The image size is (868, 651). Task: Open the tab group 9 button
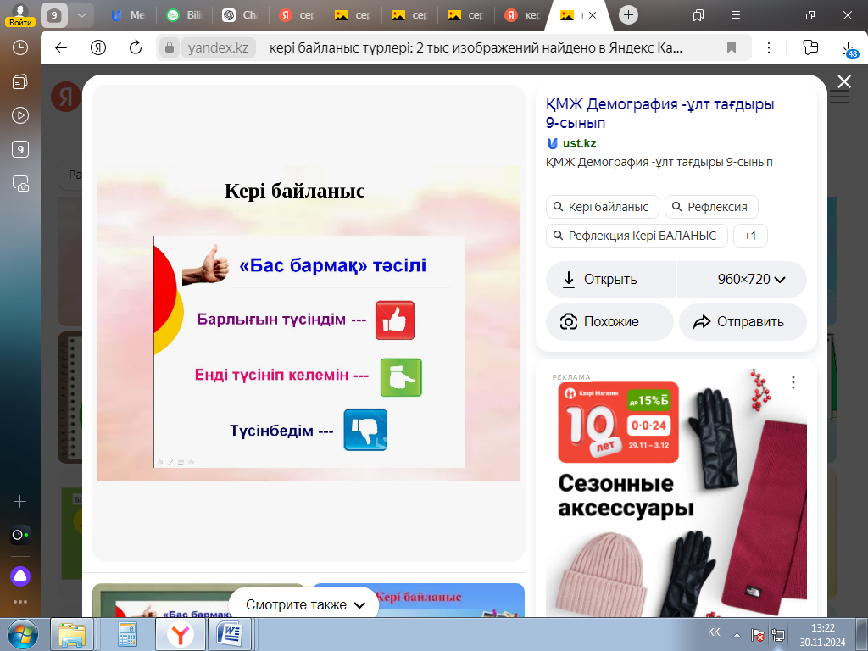pos(54,15)
